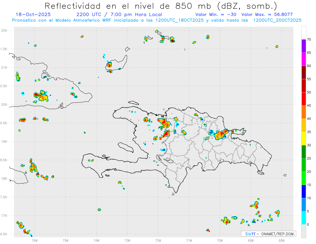Click the latitude label '20N'
This screenshot has width=316, height=244.
click(4, 104)
